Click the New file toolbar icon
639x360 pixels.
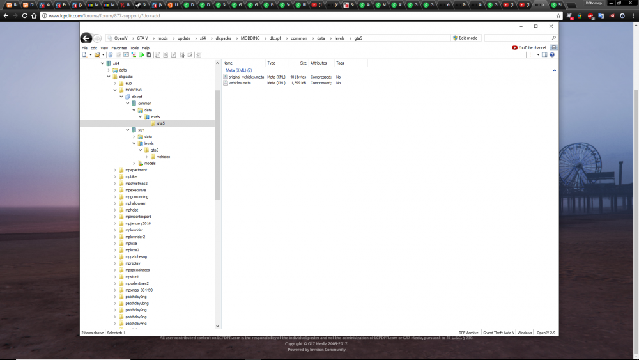point(85,54)
